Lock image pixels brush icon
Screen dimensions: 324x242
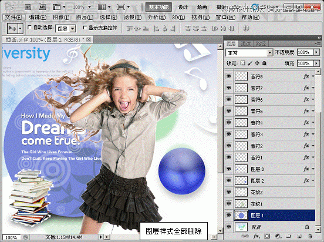[250, 63]
